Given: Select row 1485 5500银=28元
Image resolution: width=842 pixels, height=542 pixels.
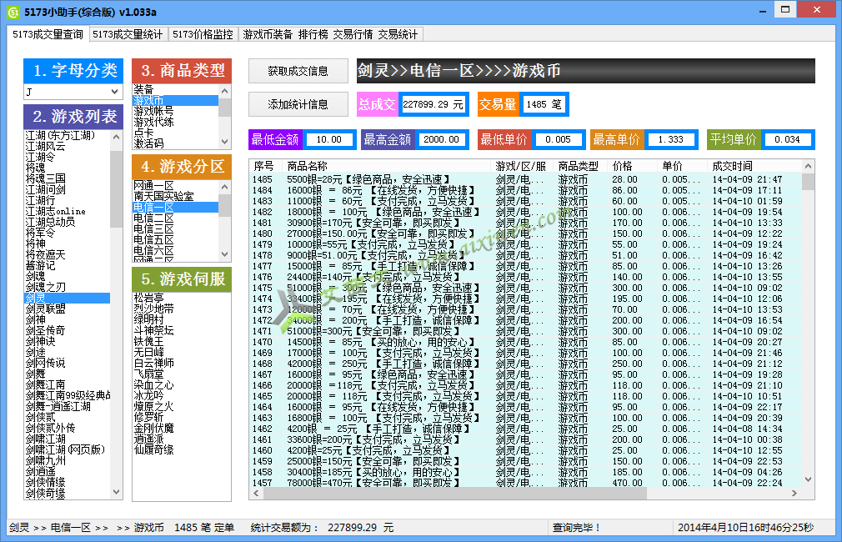Looking at the screenshot, I should (525, 179).
